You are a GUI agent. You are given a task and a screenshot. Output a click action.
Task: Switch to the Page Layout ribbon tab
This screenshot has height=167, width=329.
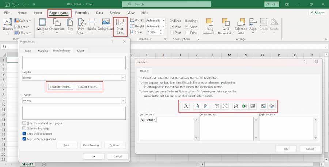tap(59, 13)
